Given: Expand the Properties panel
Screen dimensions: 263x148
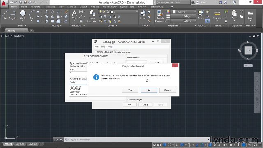Looking at the screenshot, I should [x=174, y=25].
